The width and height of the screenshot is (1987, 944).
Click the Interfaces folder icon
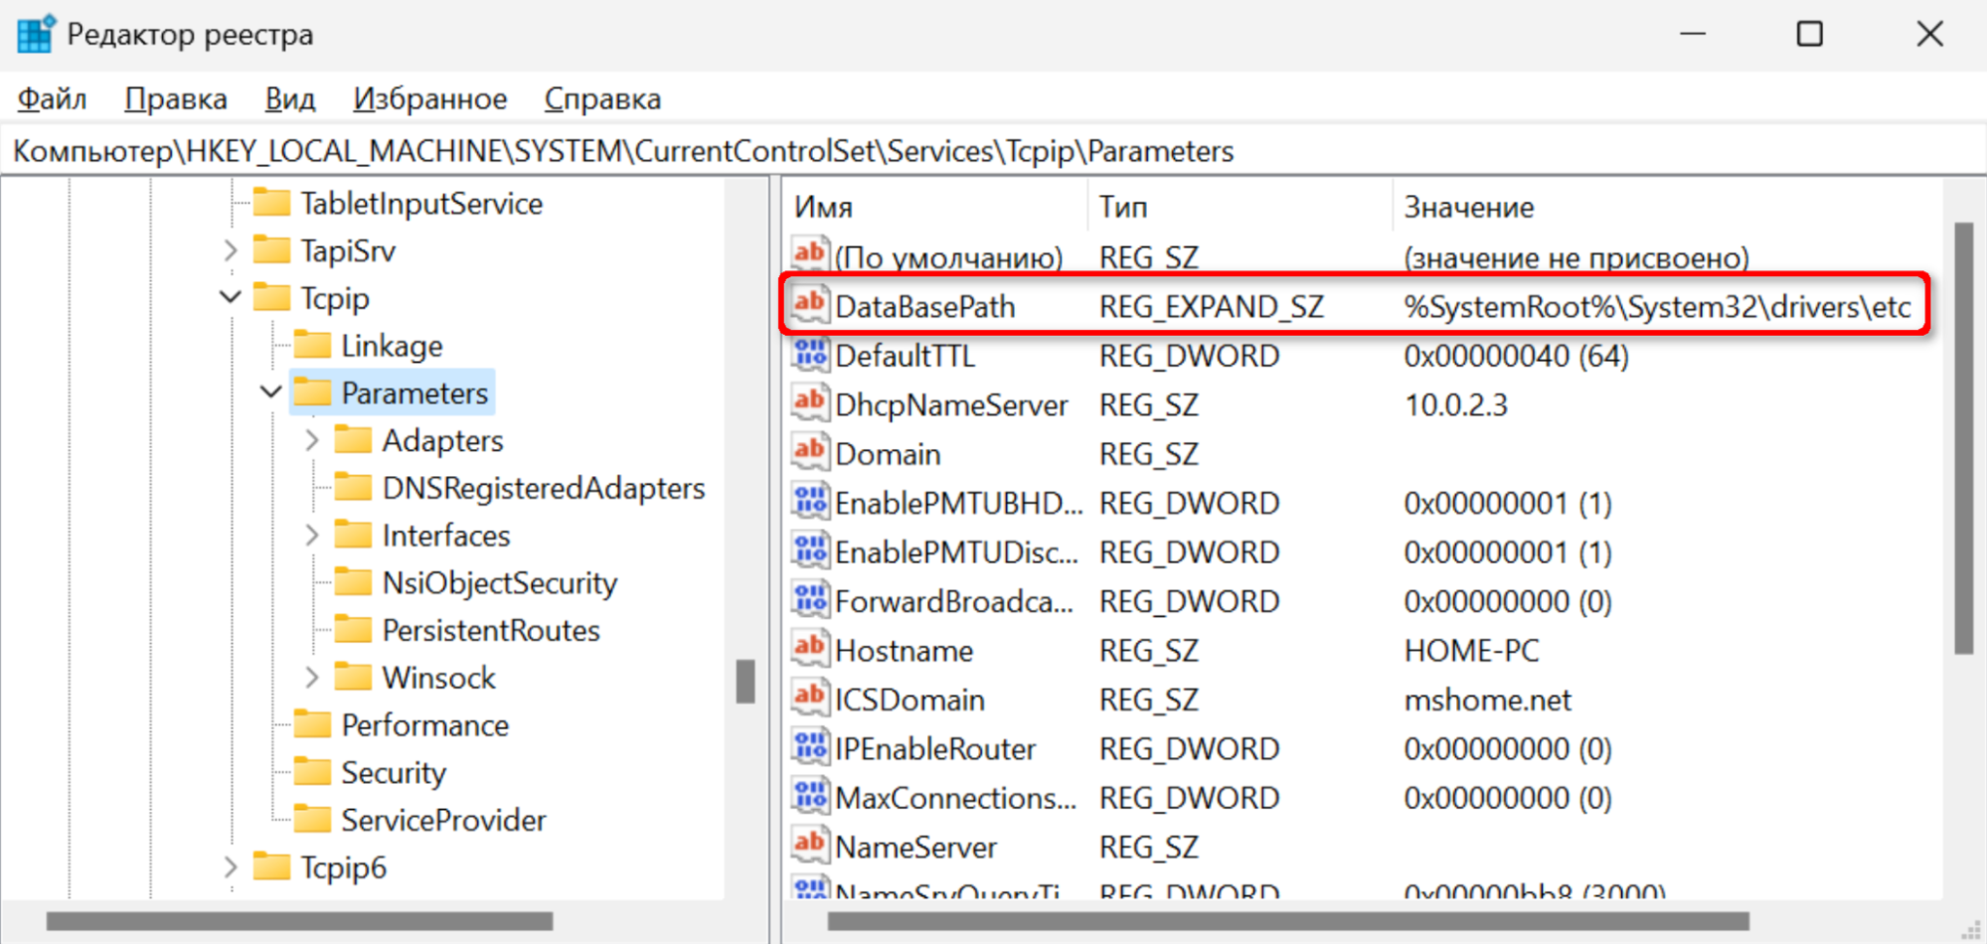point(353,535)
